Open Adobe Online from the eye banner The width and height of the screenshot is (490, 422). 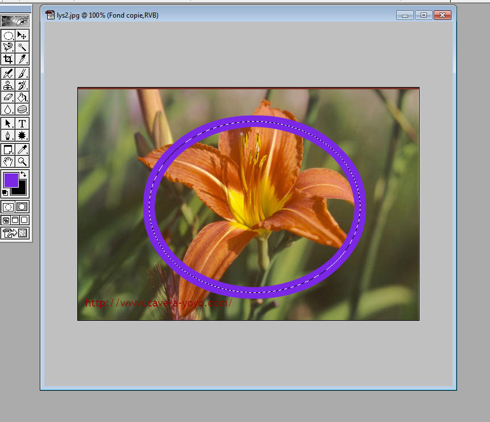[x=15, y=21]
